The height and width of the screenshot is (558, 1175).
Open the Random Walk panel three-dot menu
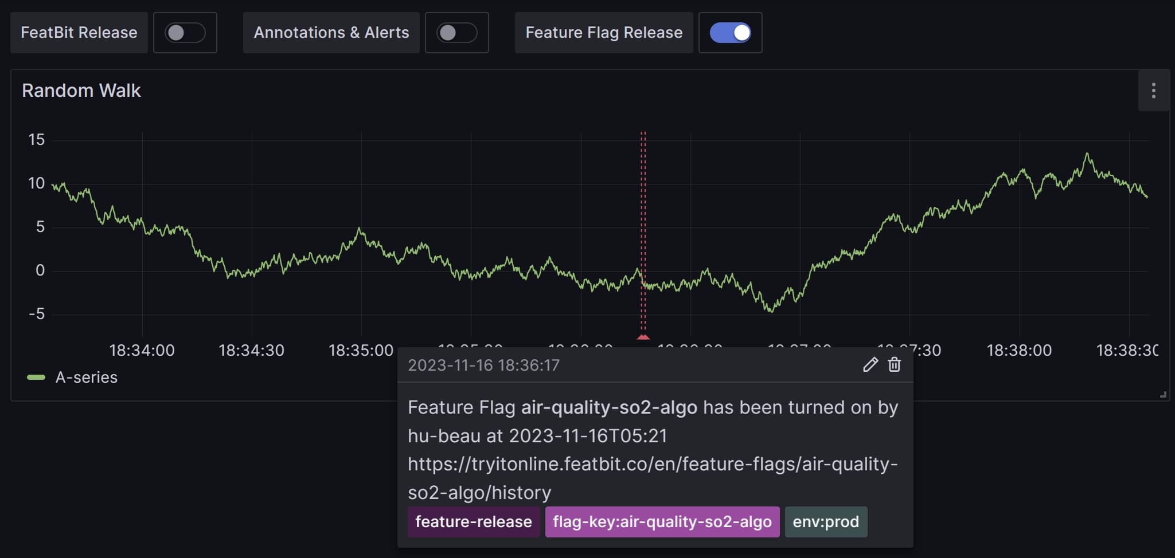1153,91
